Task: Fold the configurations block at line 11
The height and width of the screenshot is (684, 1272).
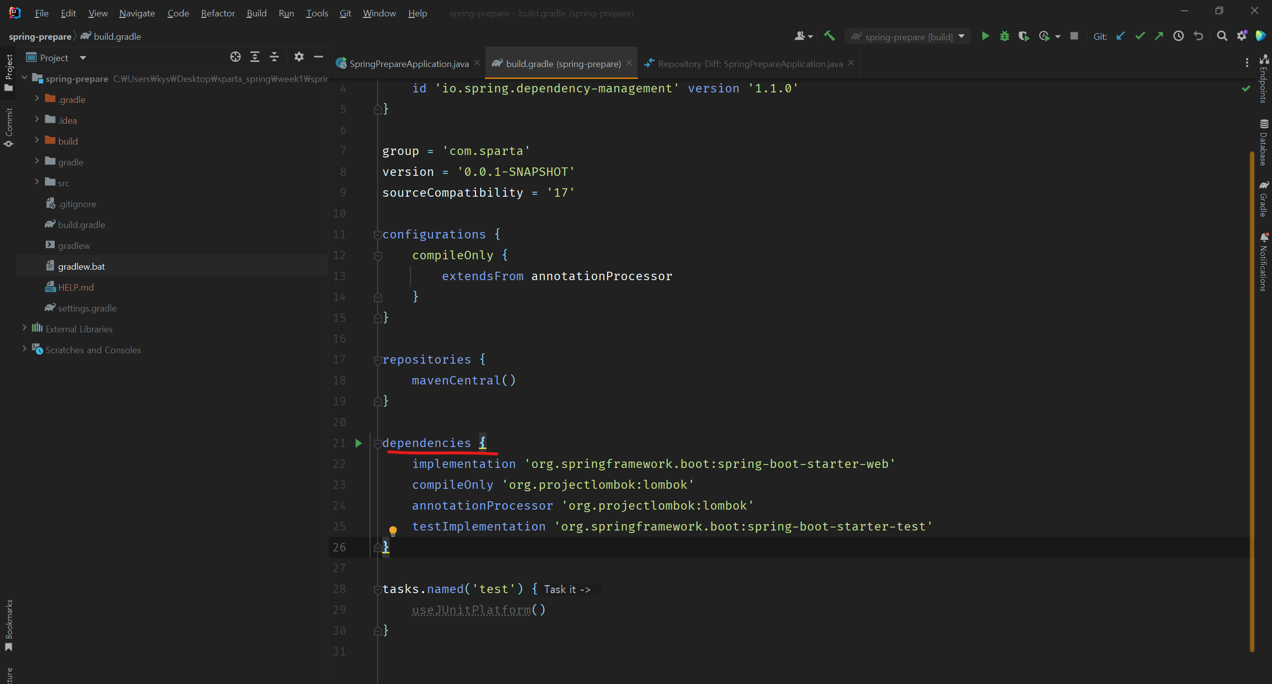Action: [378, 235]
